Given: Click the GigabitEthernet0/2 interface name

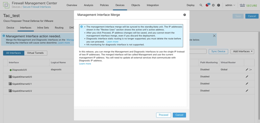Looking at the screenshot, I should pos(22,91).
